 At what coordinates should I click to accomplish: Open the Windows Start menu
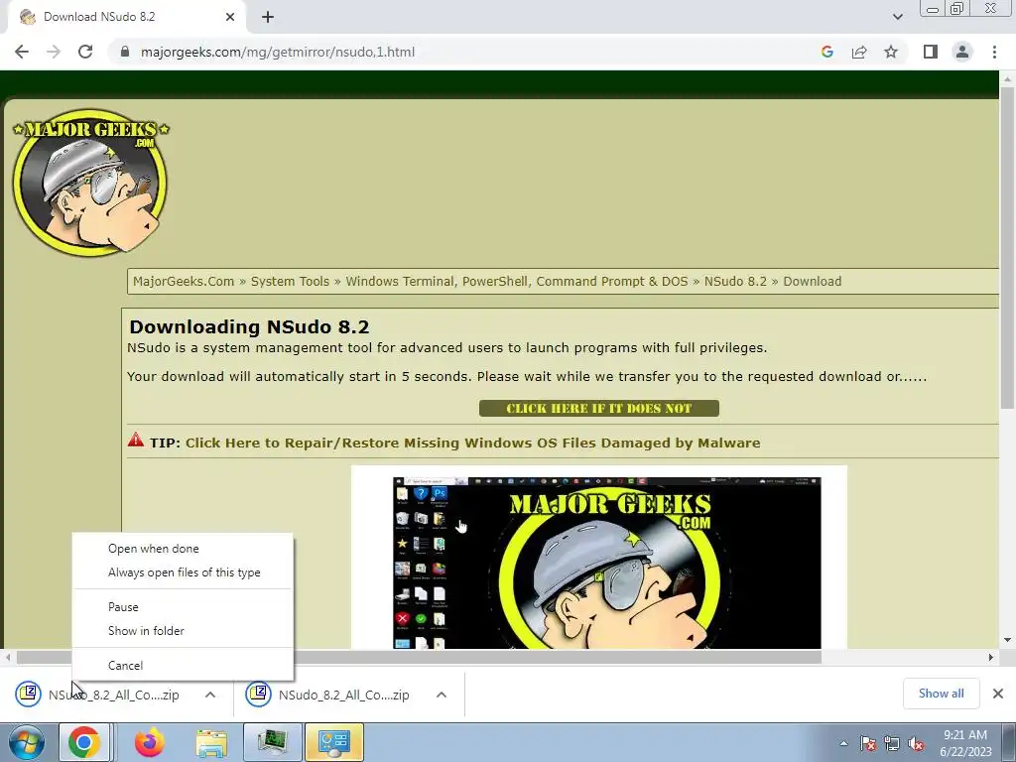[26, 742]
